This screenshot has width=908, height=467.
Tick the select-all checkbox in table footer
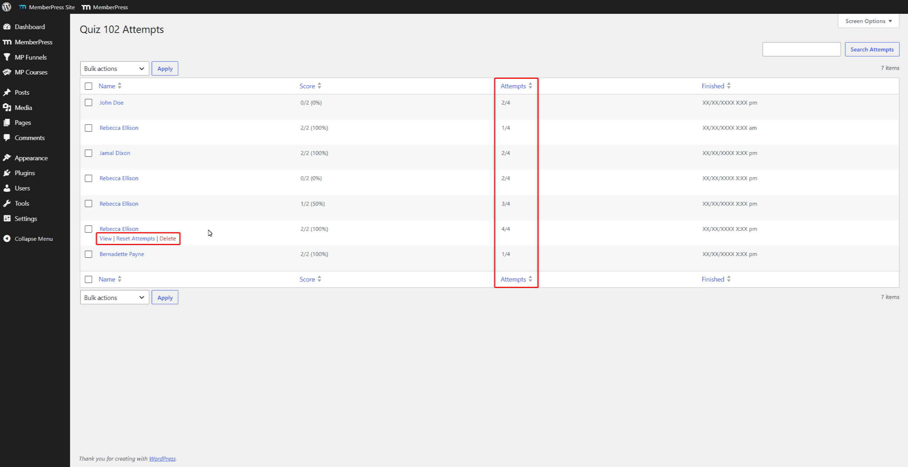click(x=88, y=279)
